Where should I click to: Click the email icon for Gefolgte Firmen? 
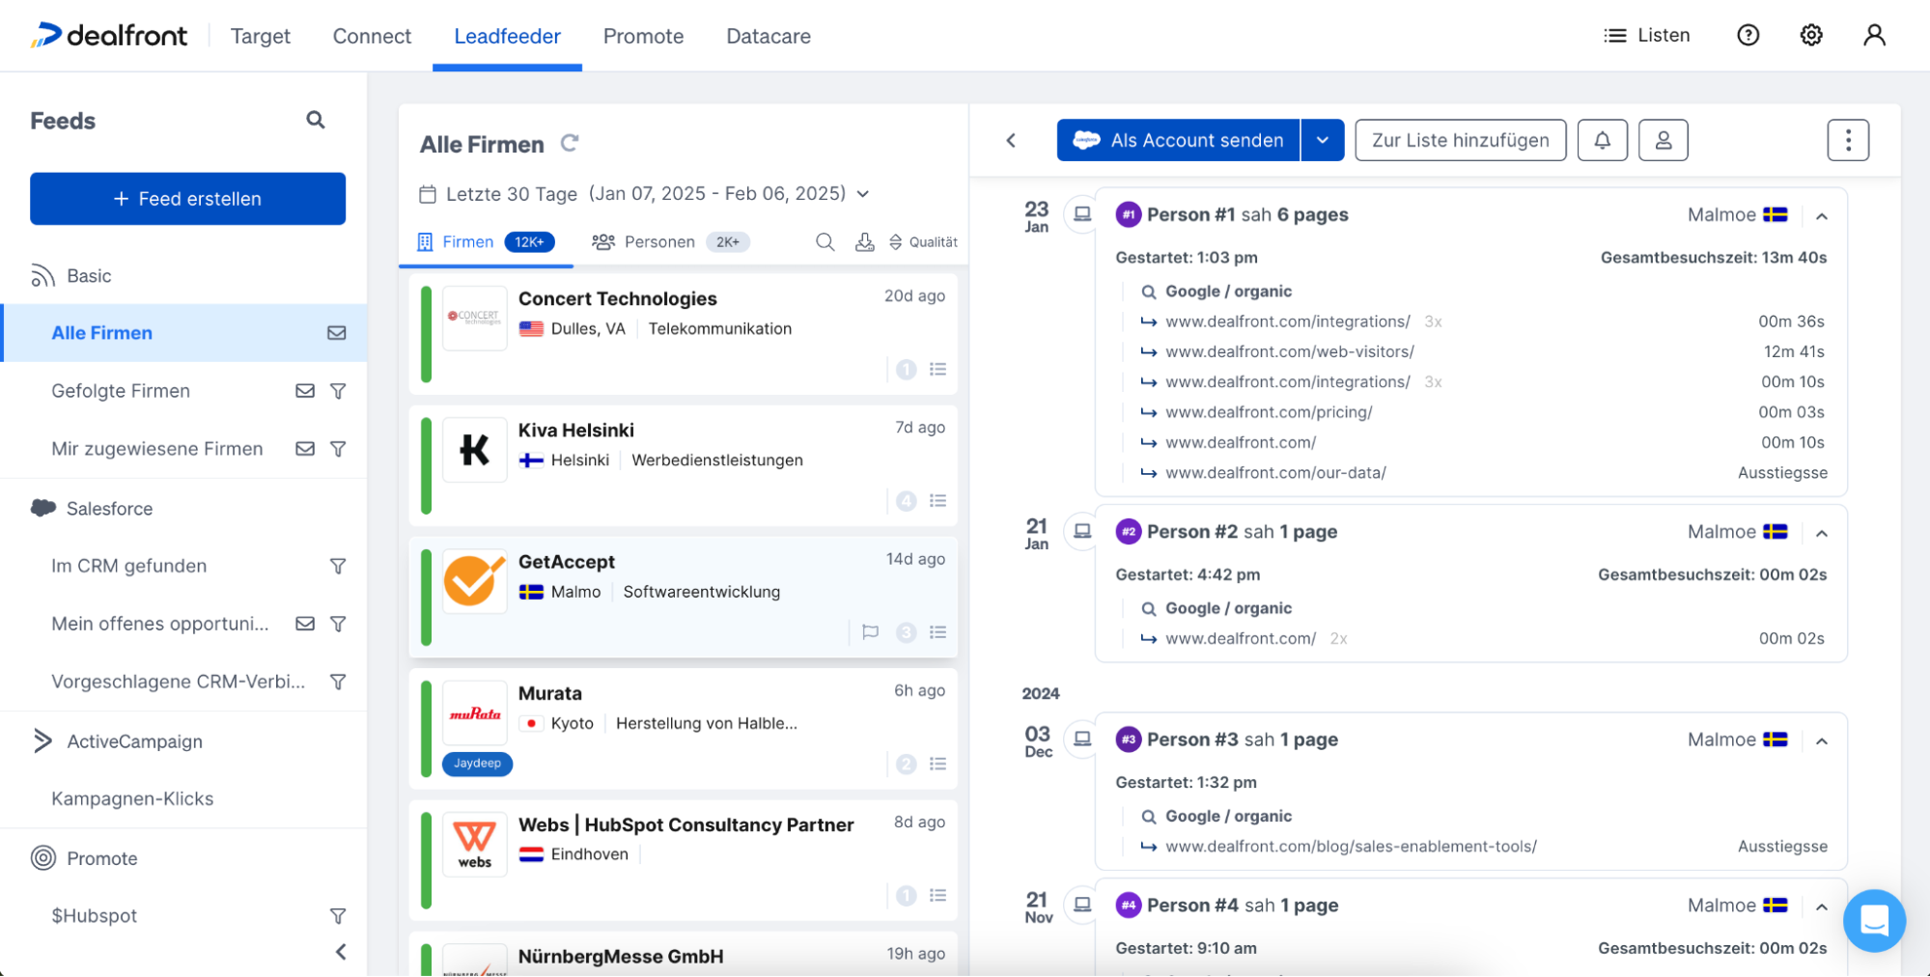pos(305,391)
